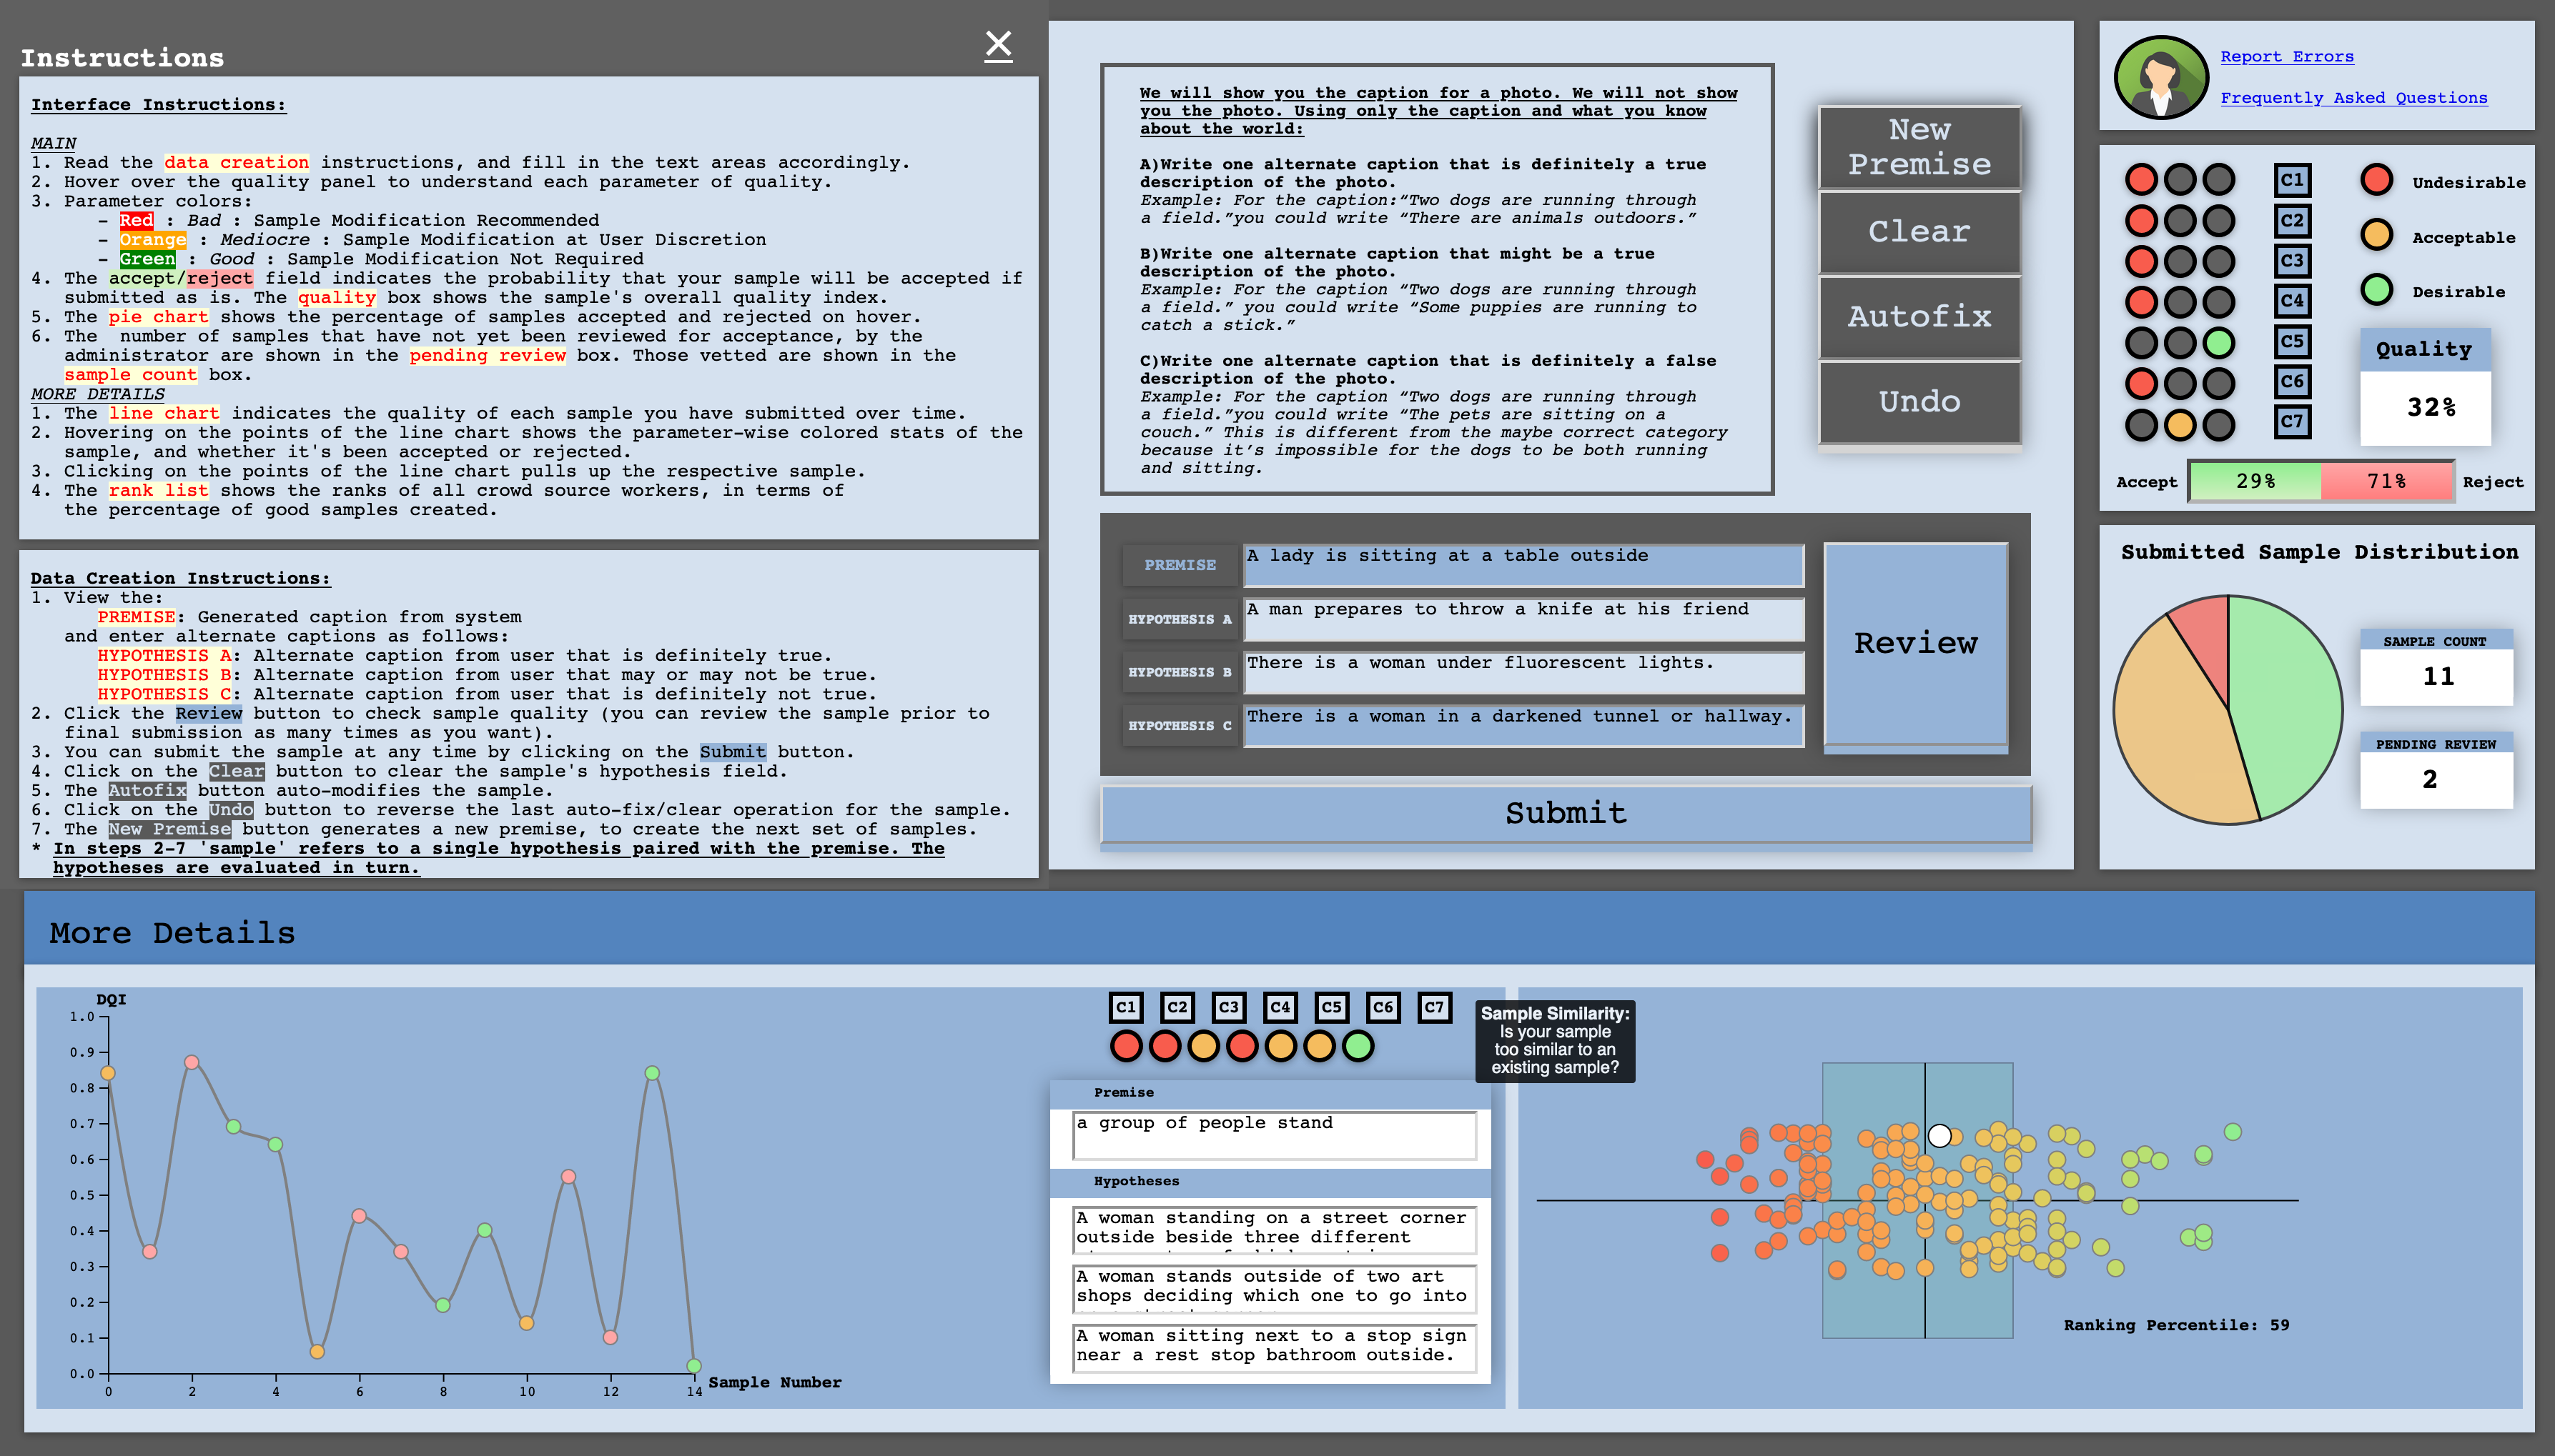Submit the sample with Submit button
2555x1456 pixels.
(x=1566, y=813)
